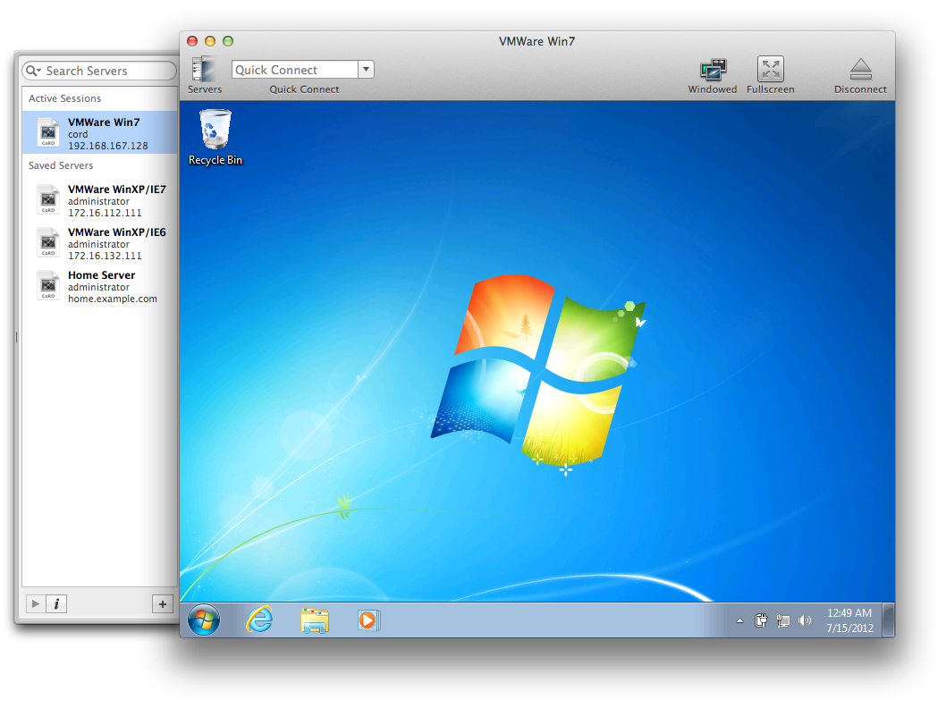
Task: Click the Saved Servers header
Action: coord(61,165)
